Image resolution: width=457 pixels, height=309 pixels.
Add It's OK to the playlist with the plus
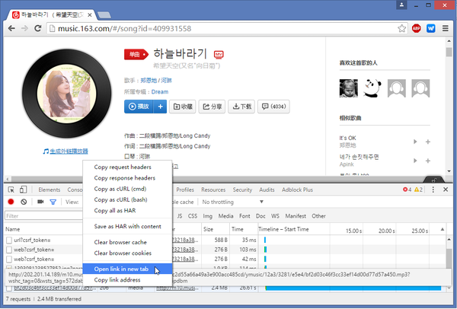pyautogui.click(x=428, y=142)
